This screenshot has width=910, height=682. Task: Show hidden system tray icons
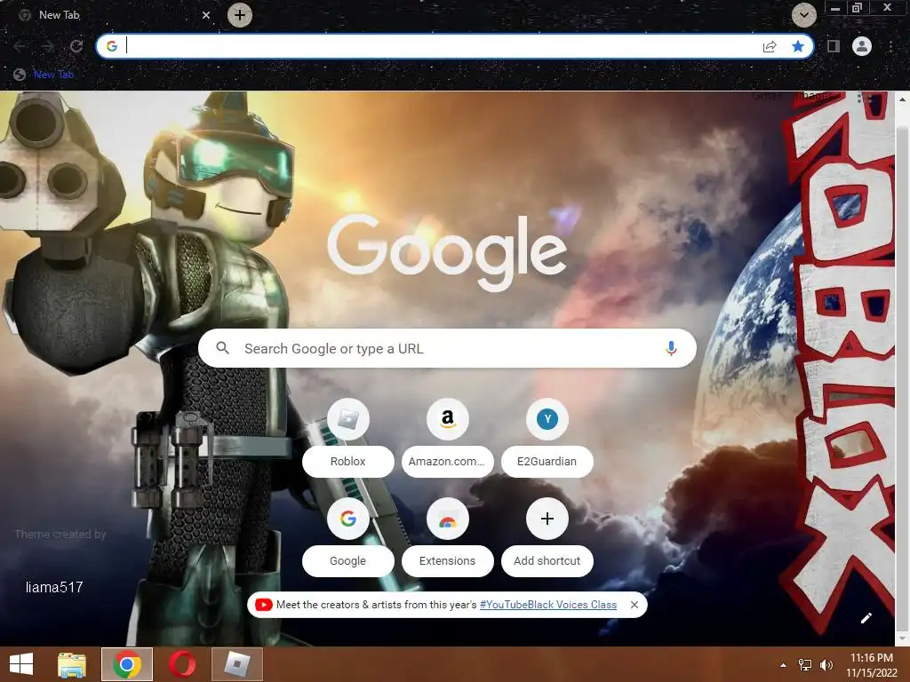(x=784, y=665)
